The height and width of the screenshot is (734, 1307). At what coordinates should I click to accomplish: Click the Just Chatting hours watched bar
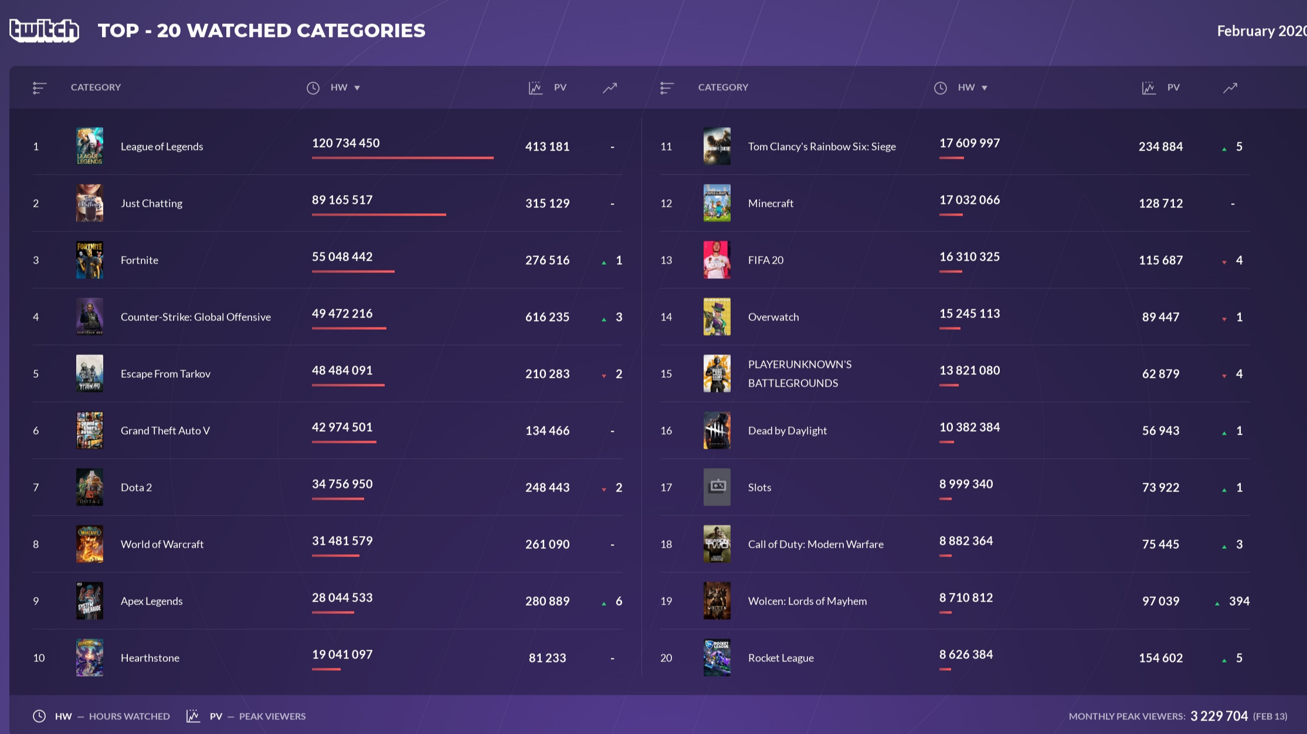379,214
